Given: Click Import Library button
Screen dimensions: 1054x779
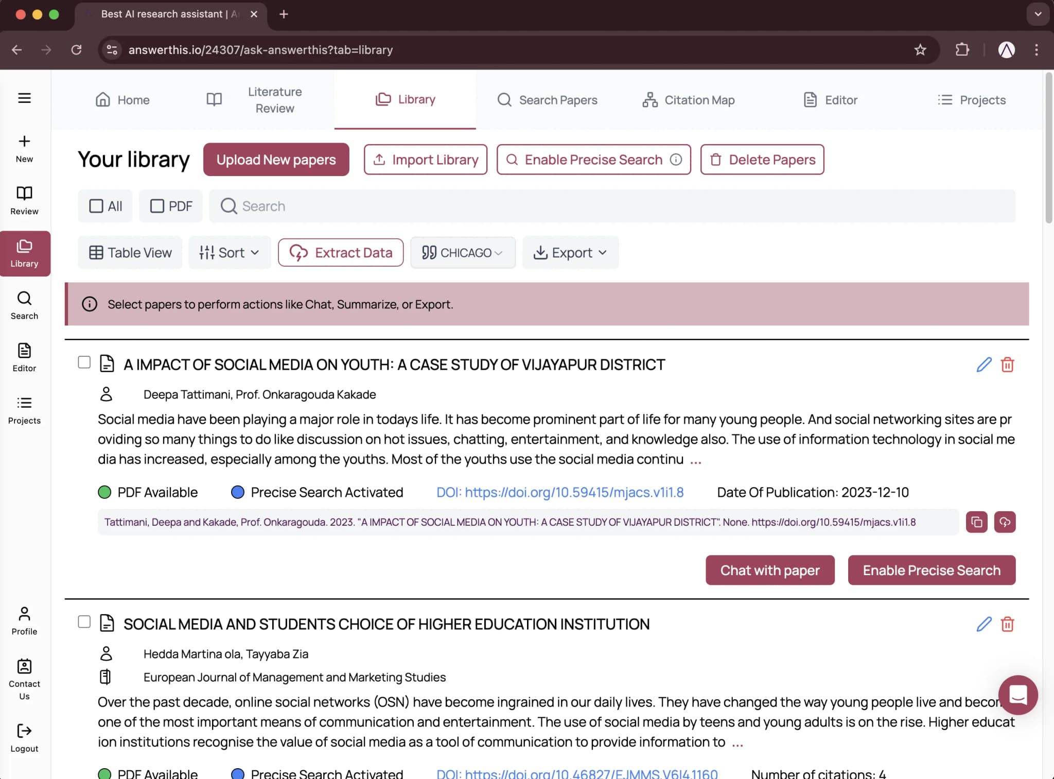Looking at the screenshot, I should (425, 160).
